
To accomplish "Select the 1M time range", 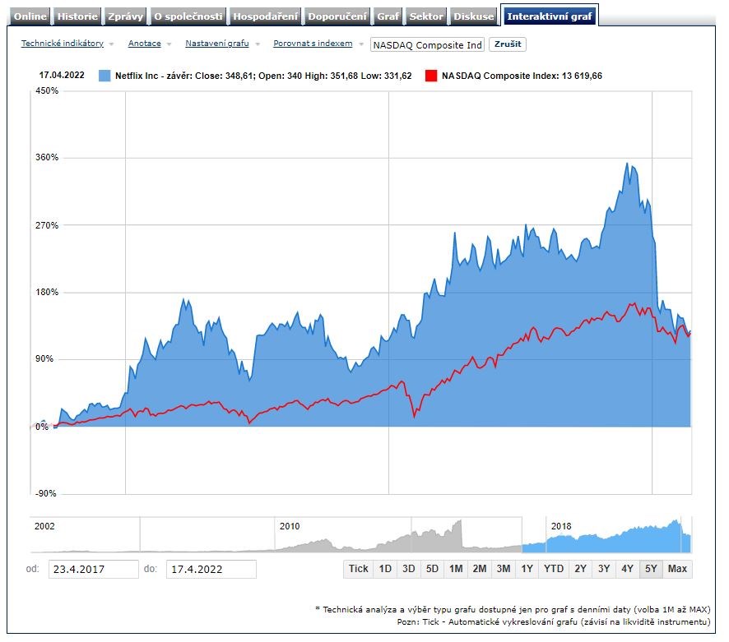I will 456,569.
